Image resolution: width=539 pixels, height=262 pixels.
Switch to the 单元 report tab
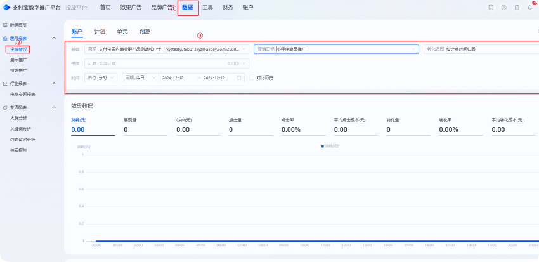(x=122, y=31)
